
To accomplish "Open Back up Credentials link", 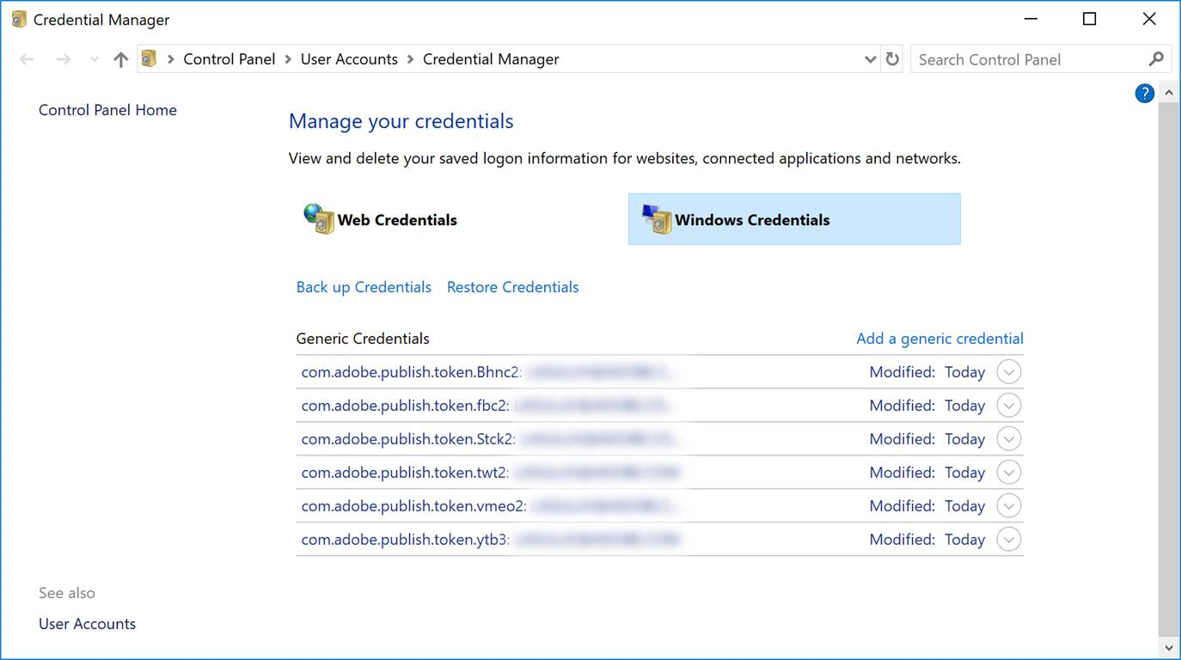I will point(364,287).
